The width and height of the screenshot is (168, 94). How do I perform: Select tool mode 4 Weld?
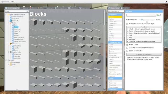point(144,35)
